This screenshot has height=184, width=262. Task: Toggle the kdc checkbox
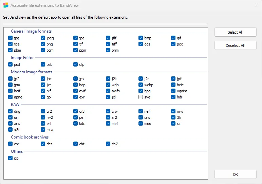[76, 124]
